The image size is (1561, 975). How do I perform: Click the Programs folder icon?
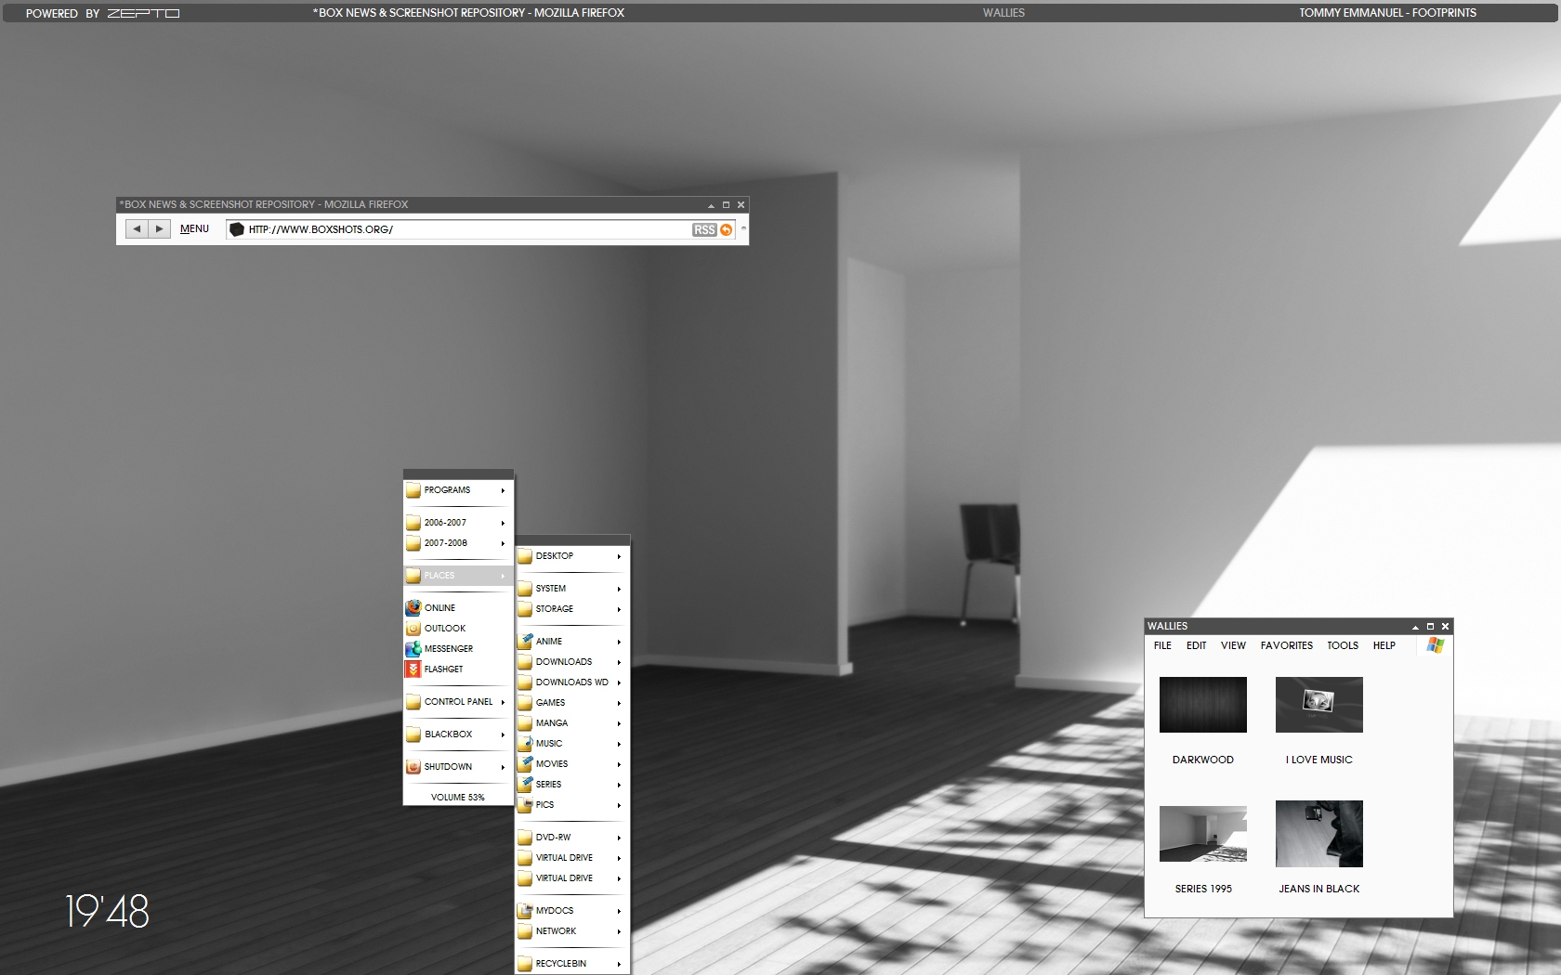pos(413,489)
